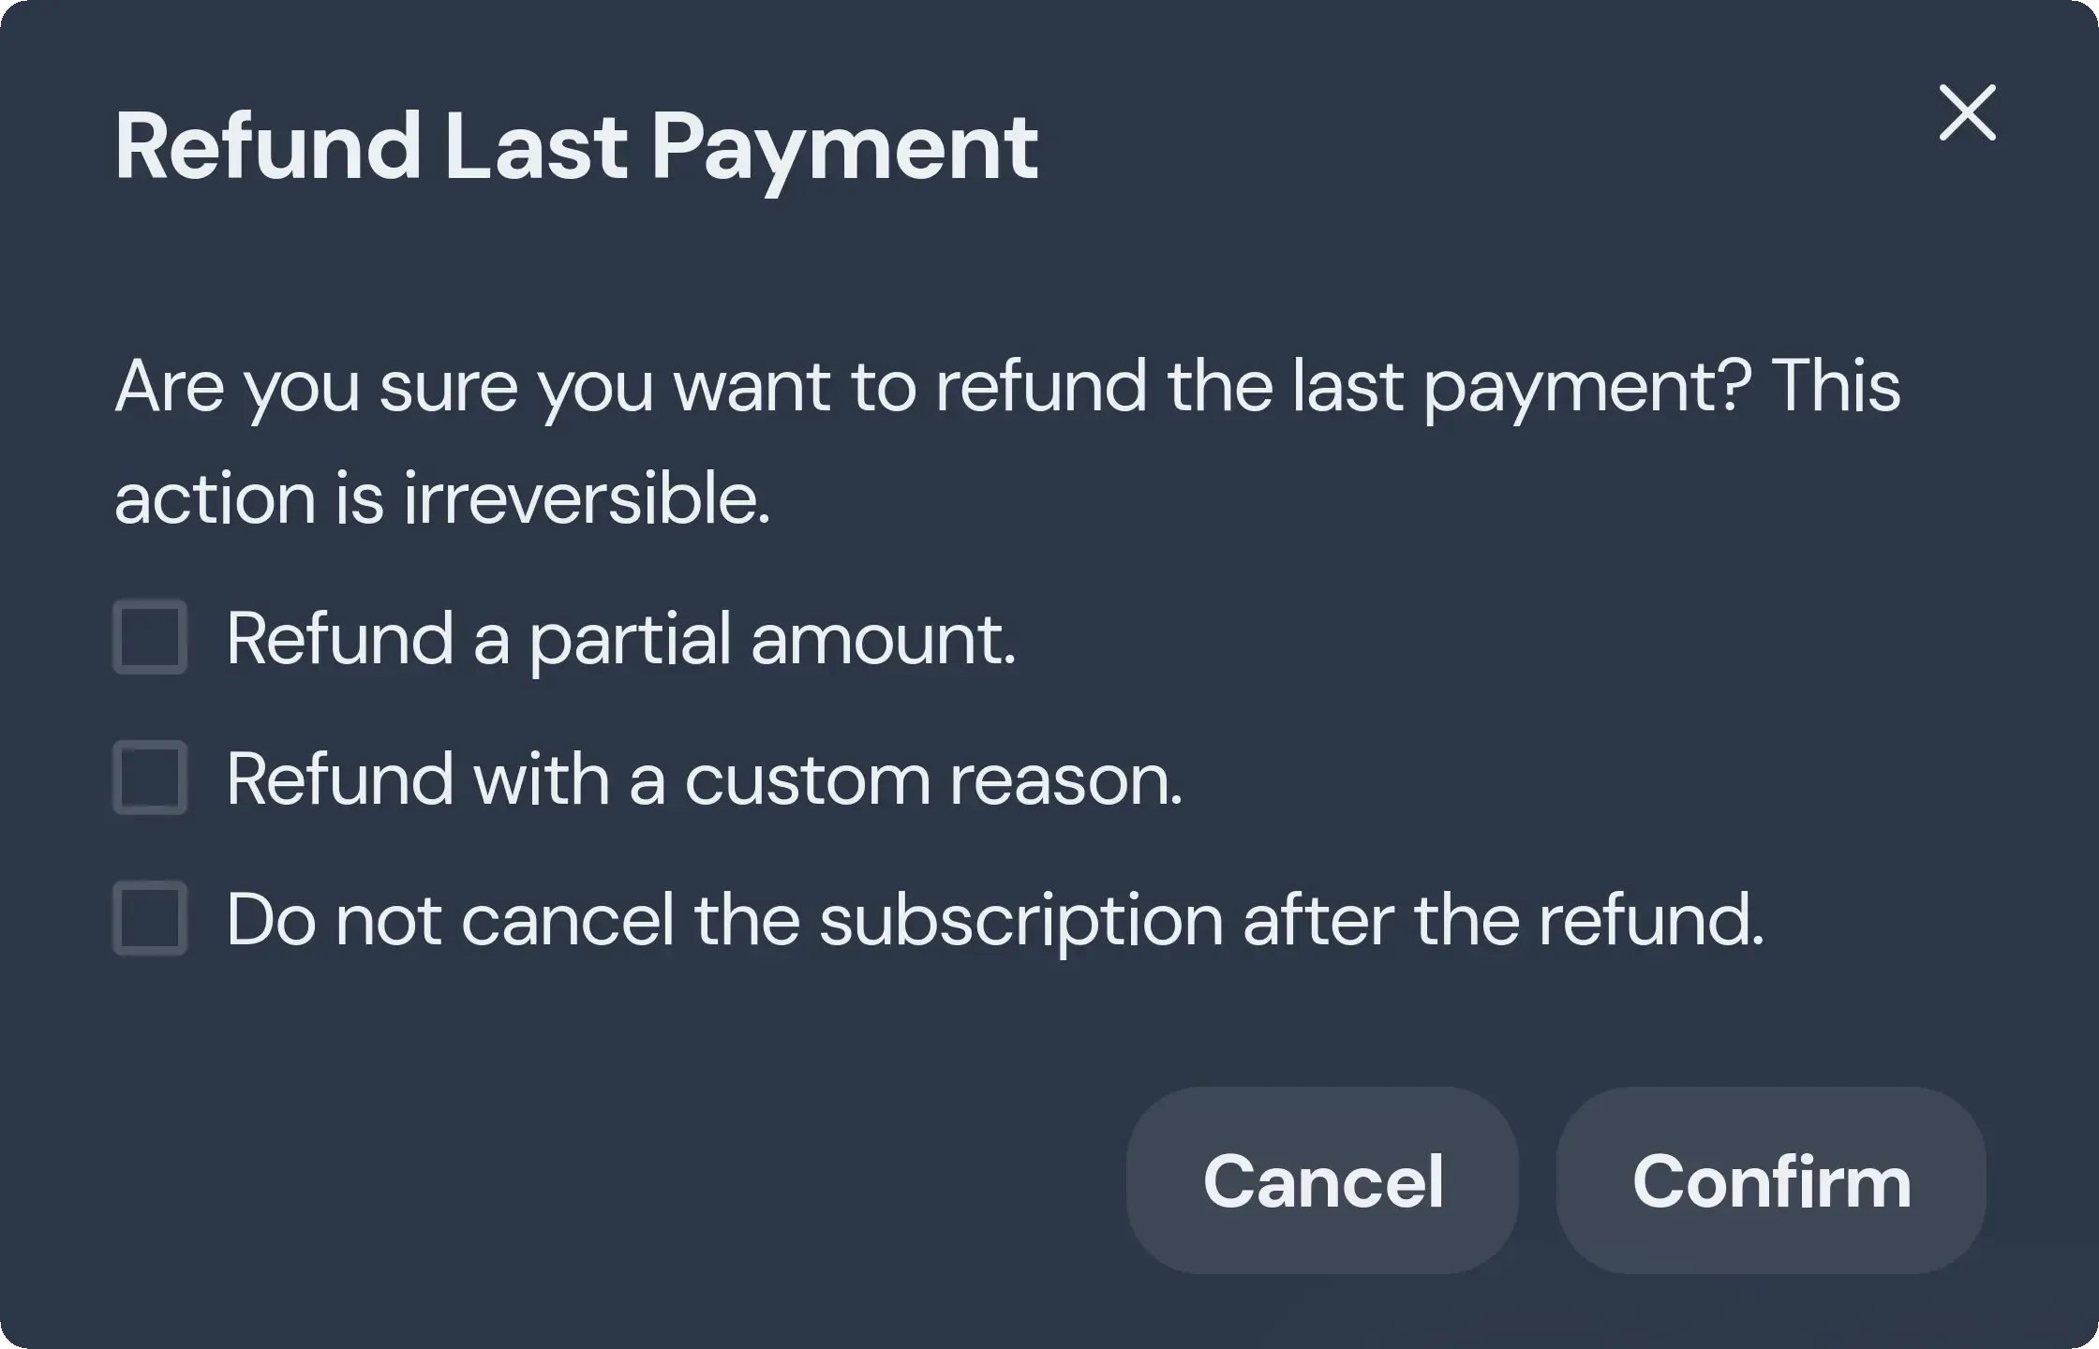Click the 'Refund a partial amount.' label
Viewport: 2099px width, 1349px height.
coord(621,639)
